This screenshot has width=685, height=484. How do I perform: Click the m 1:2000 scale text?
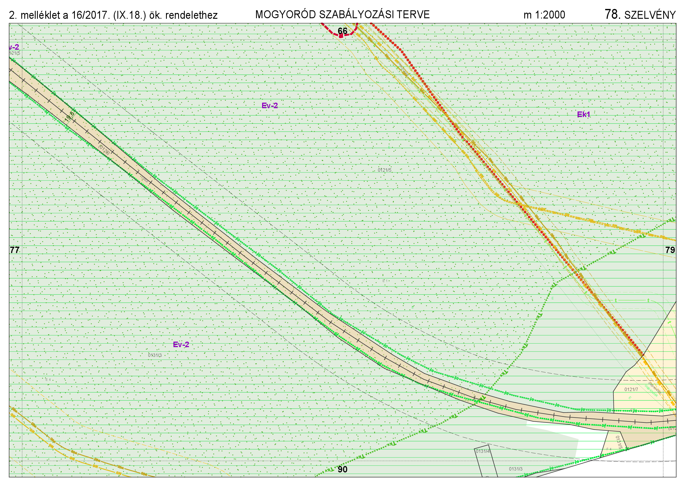(x=544, y=15)
